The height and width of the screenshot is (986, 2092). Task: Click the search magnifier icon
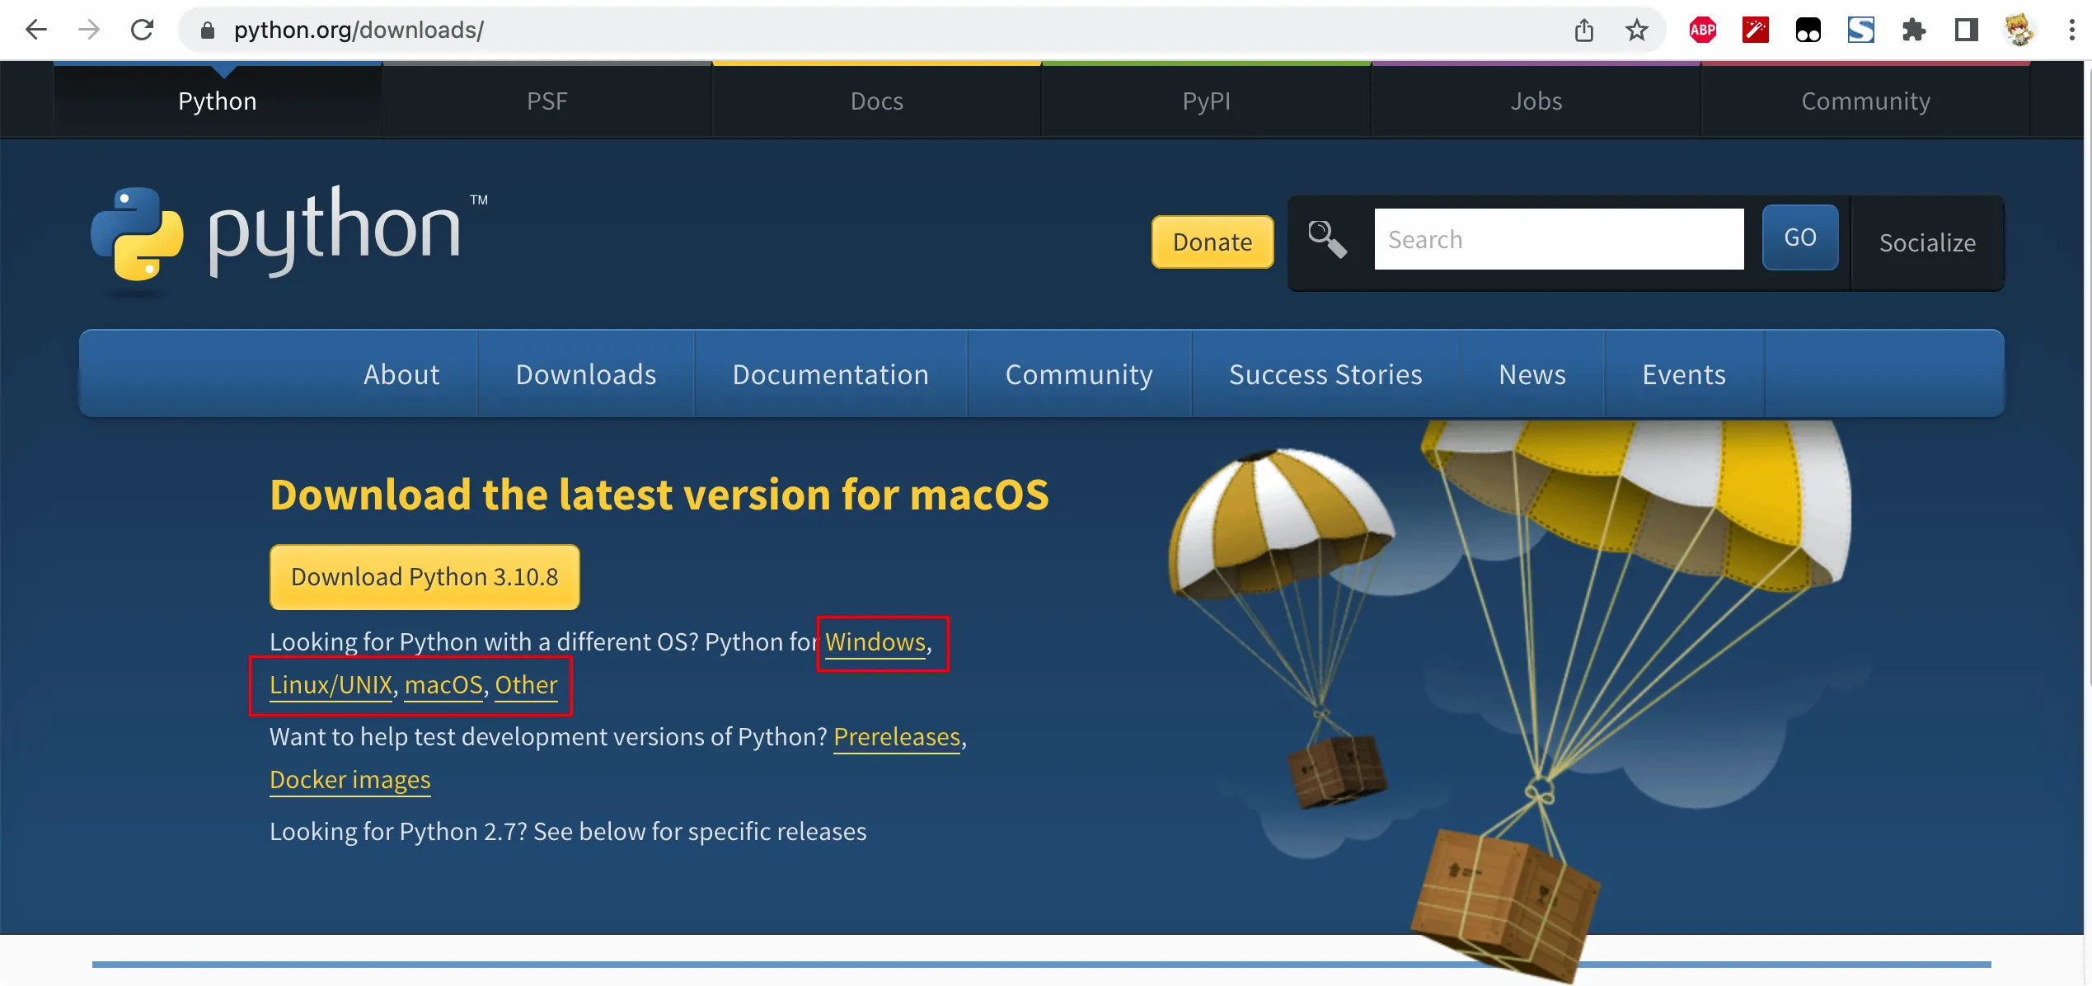[1326, 237]
